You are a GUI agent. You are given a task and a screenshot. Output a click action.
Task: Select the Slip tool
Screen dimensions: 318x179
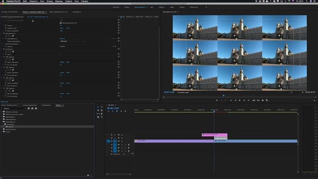(98, 114)
